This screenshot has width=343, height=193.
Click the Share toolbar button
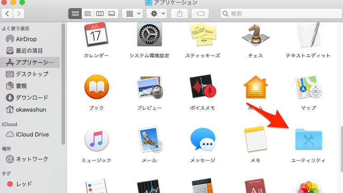pyautogui.click(x=179, y=14)
